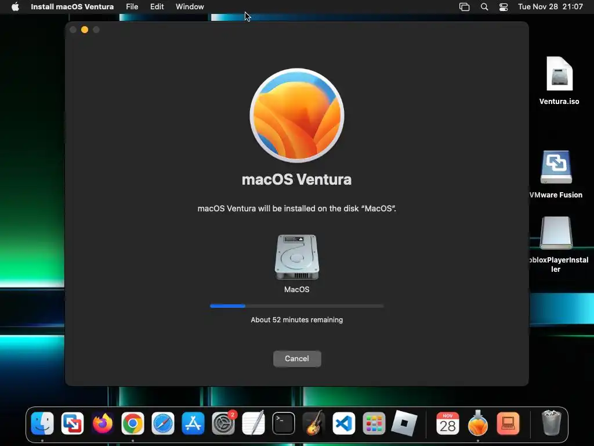The width and height of the screenshot is (594, 446).
Task: Click the Stage Manager icon in menu bar
Action: click(x=464, y=7)
